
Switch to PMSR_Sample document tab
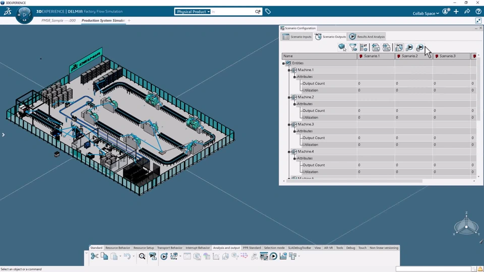[58, 20]
